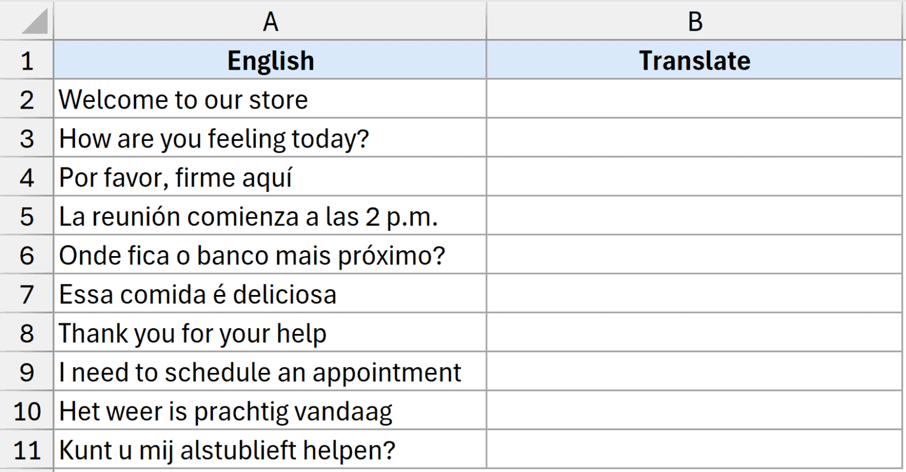Viewport: 906px width, 472px height.
Task: Click the cell 'Essa comida é deliciosa'
Action: point(270,294)
